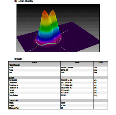116x115 pixels.
Task: Select the Orientation value 16.389
Action: [63, 95]
